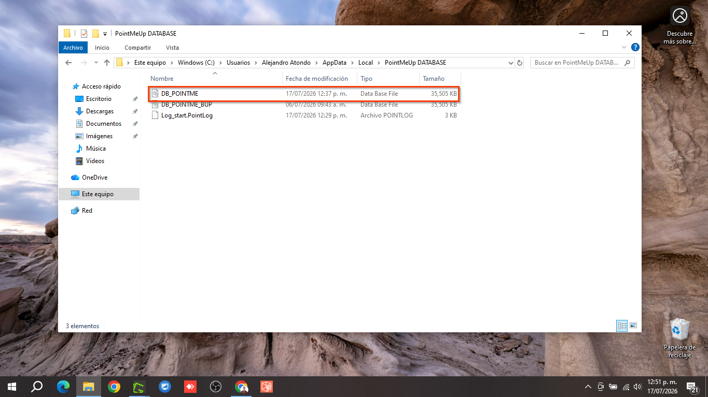Image resolution: width=708 pixels, height=397 pixels.
Task: Click the Log_start.PointLog file icon
Action: 155,115
